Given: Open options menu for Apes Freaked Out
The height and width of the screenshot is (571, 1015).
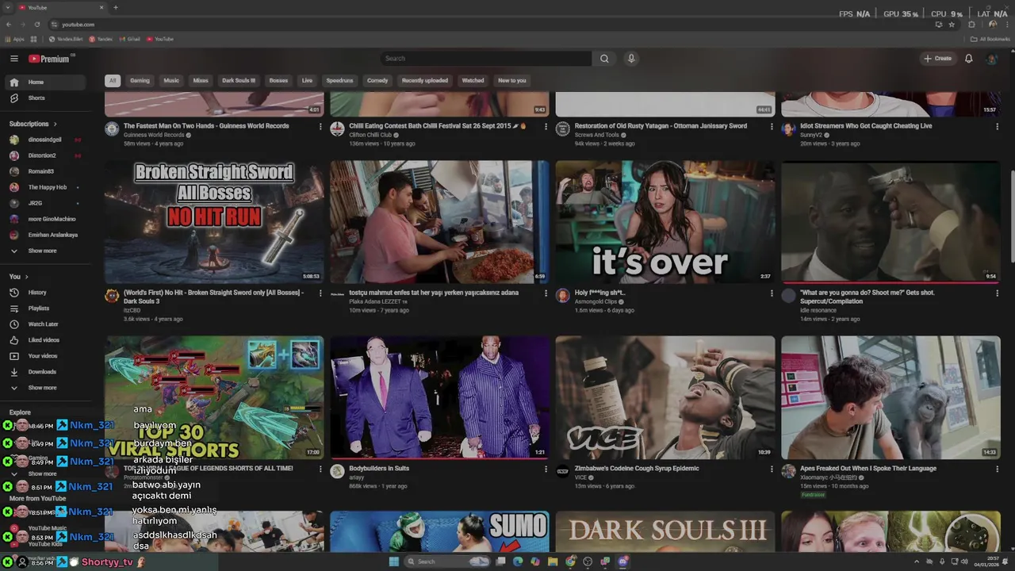Looking at the screenshot, I should pyautogui.click(x=997, y=469).
